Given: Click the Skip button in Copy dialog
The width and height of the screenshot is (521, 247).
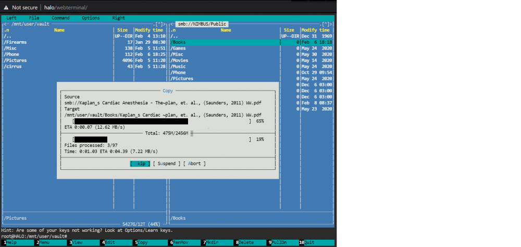Looking at the screenshot, I should tap(140, 164).
